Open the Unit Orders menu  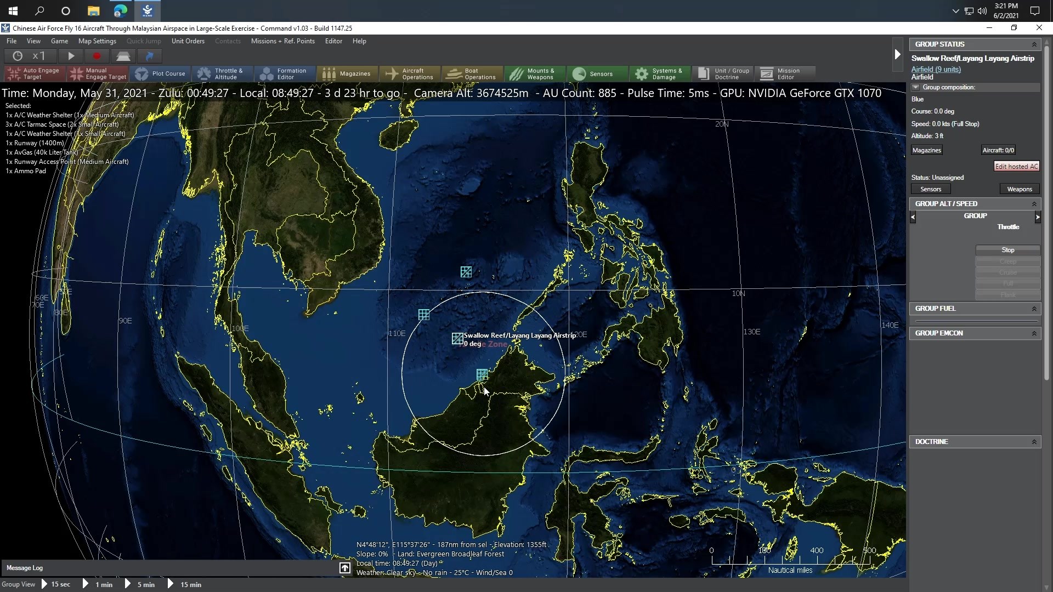188,41
